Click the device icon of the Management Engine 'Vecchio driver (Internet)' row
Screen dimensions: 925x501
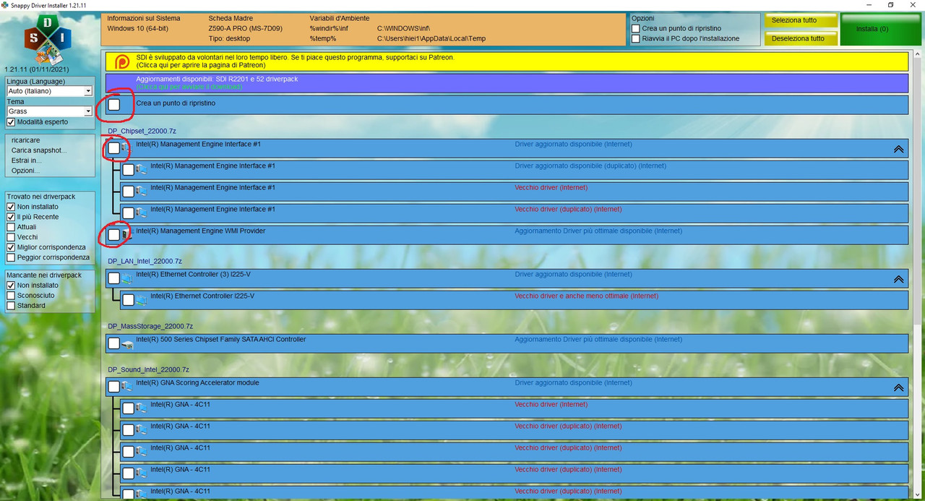coord(141,191)
